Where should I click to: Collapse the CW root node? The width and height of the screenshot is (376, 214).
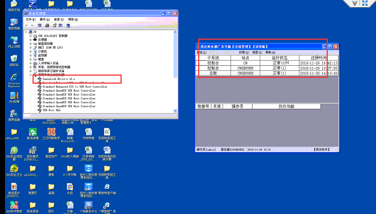[26, 32]
